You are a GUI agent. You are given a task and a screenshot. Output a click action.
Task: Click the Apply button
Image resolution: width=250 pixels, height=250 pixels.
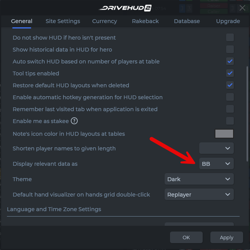[227, 237]
